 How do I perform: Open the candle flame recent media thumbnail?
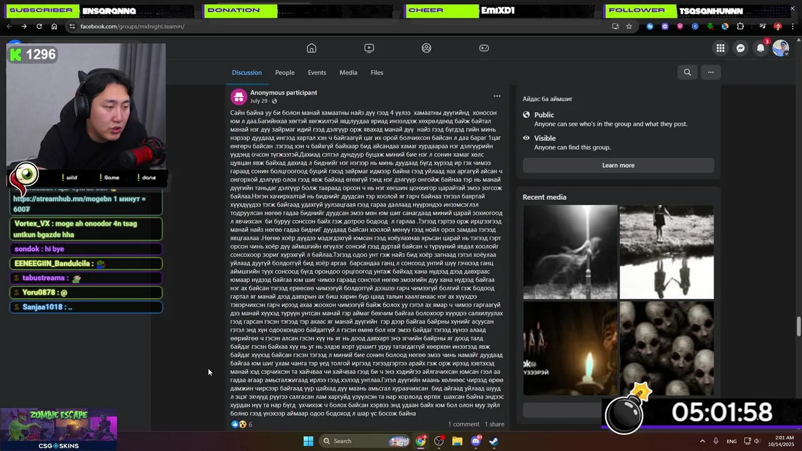(x=570, y=348)
